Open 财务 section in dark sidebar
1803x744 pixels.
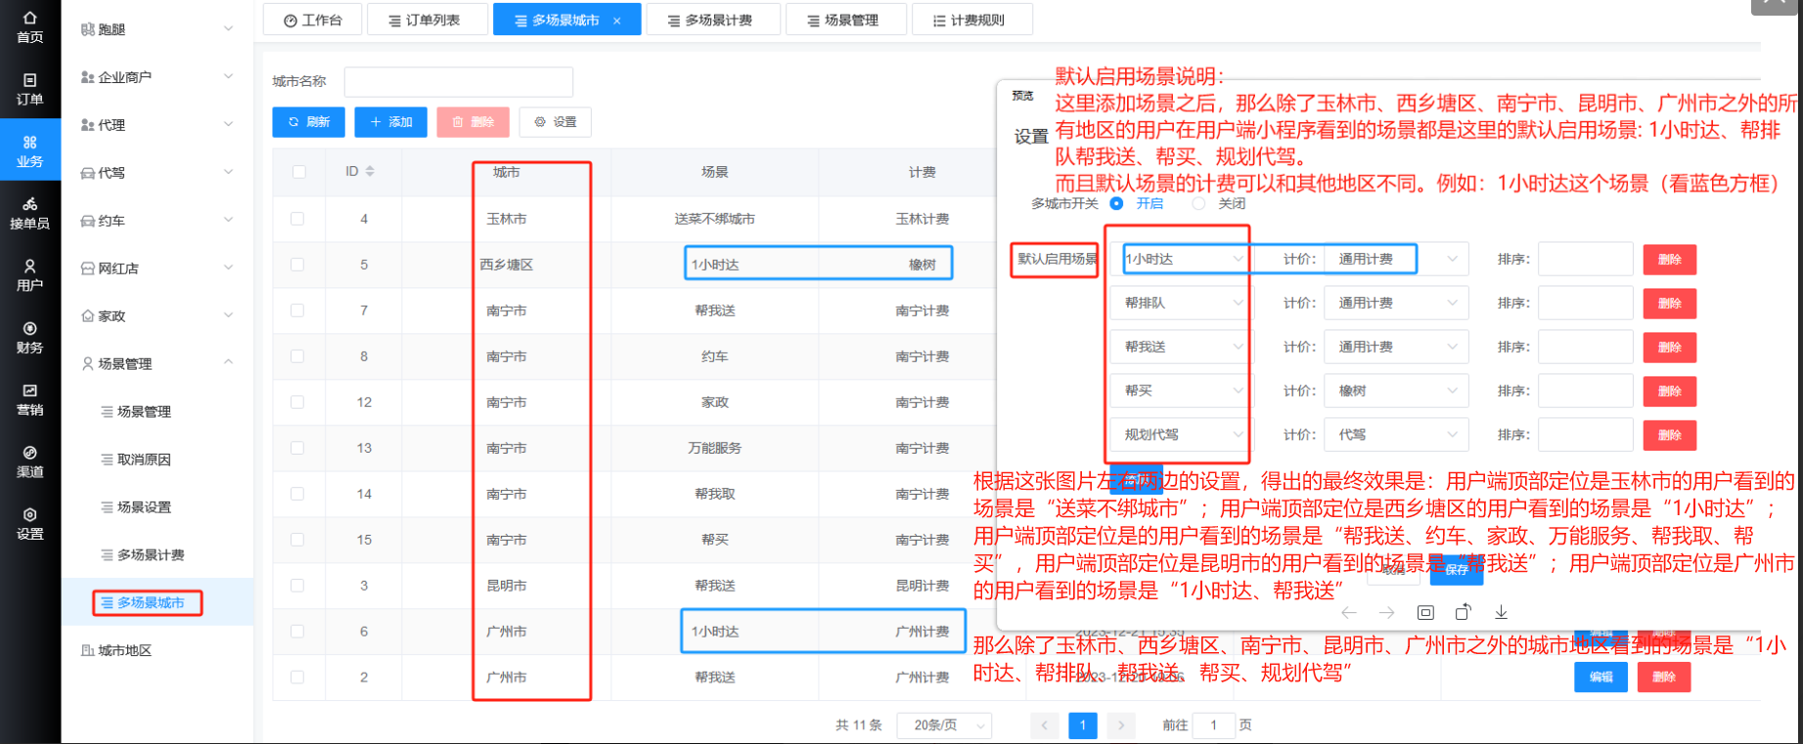pos(29,337)
